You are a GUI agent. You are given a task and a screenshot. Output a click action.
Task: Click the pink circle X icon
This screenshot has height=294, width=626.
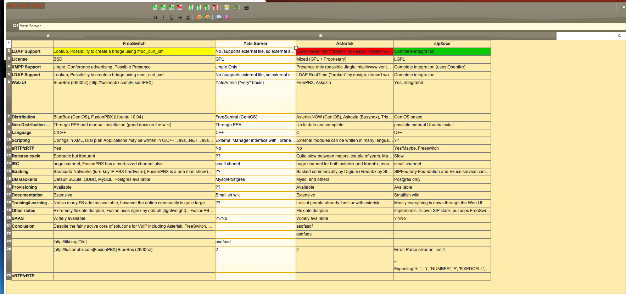tap(227, 17)
